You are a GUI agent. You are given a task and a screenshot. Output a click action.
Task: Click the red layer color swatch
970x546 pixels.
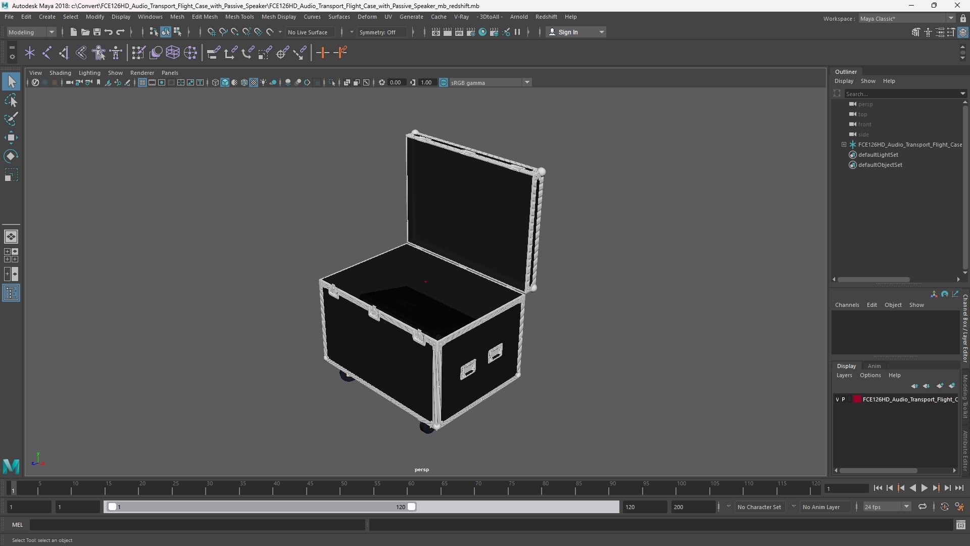coord(857,399)
